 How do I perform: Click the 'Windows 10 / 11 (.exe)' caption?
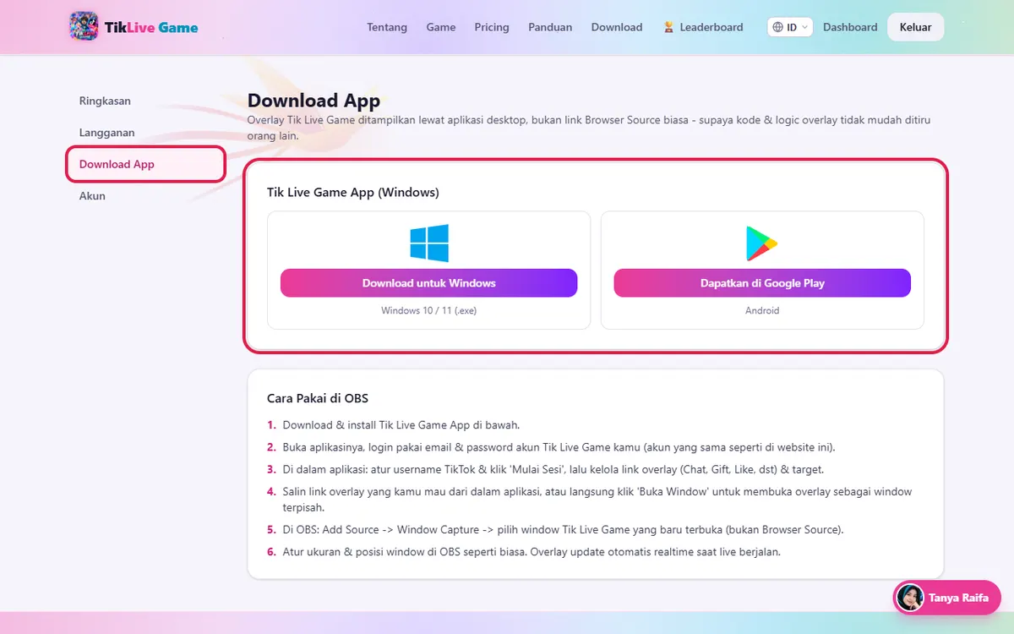[428, 310]
